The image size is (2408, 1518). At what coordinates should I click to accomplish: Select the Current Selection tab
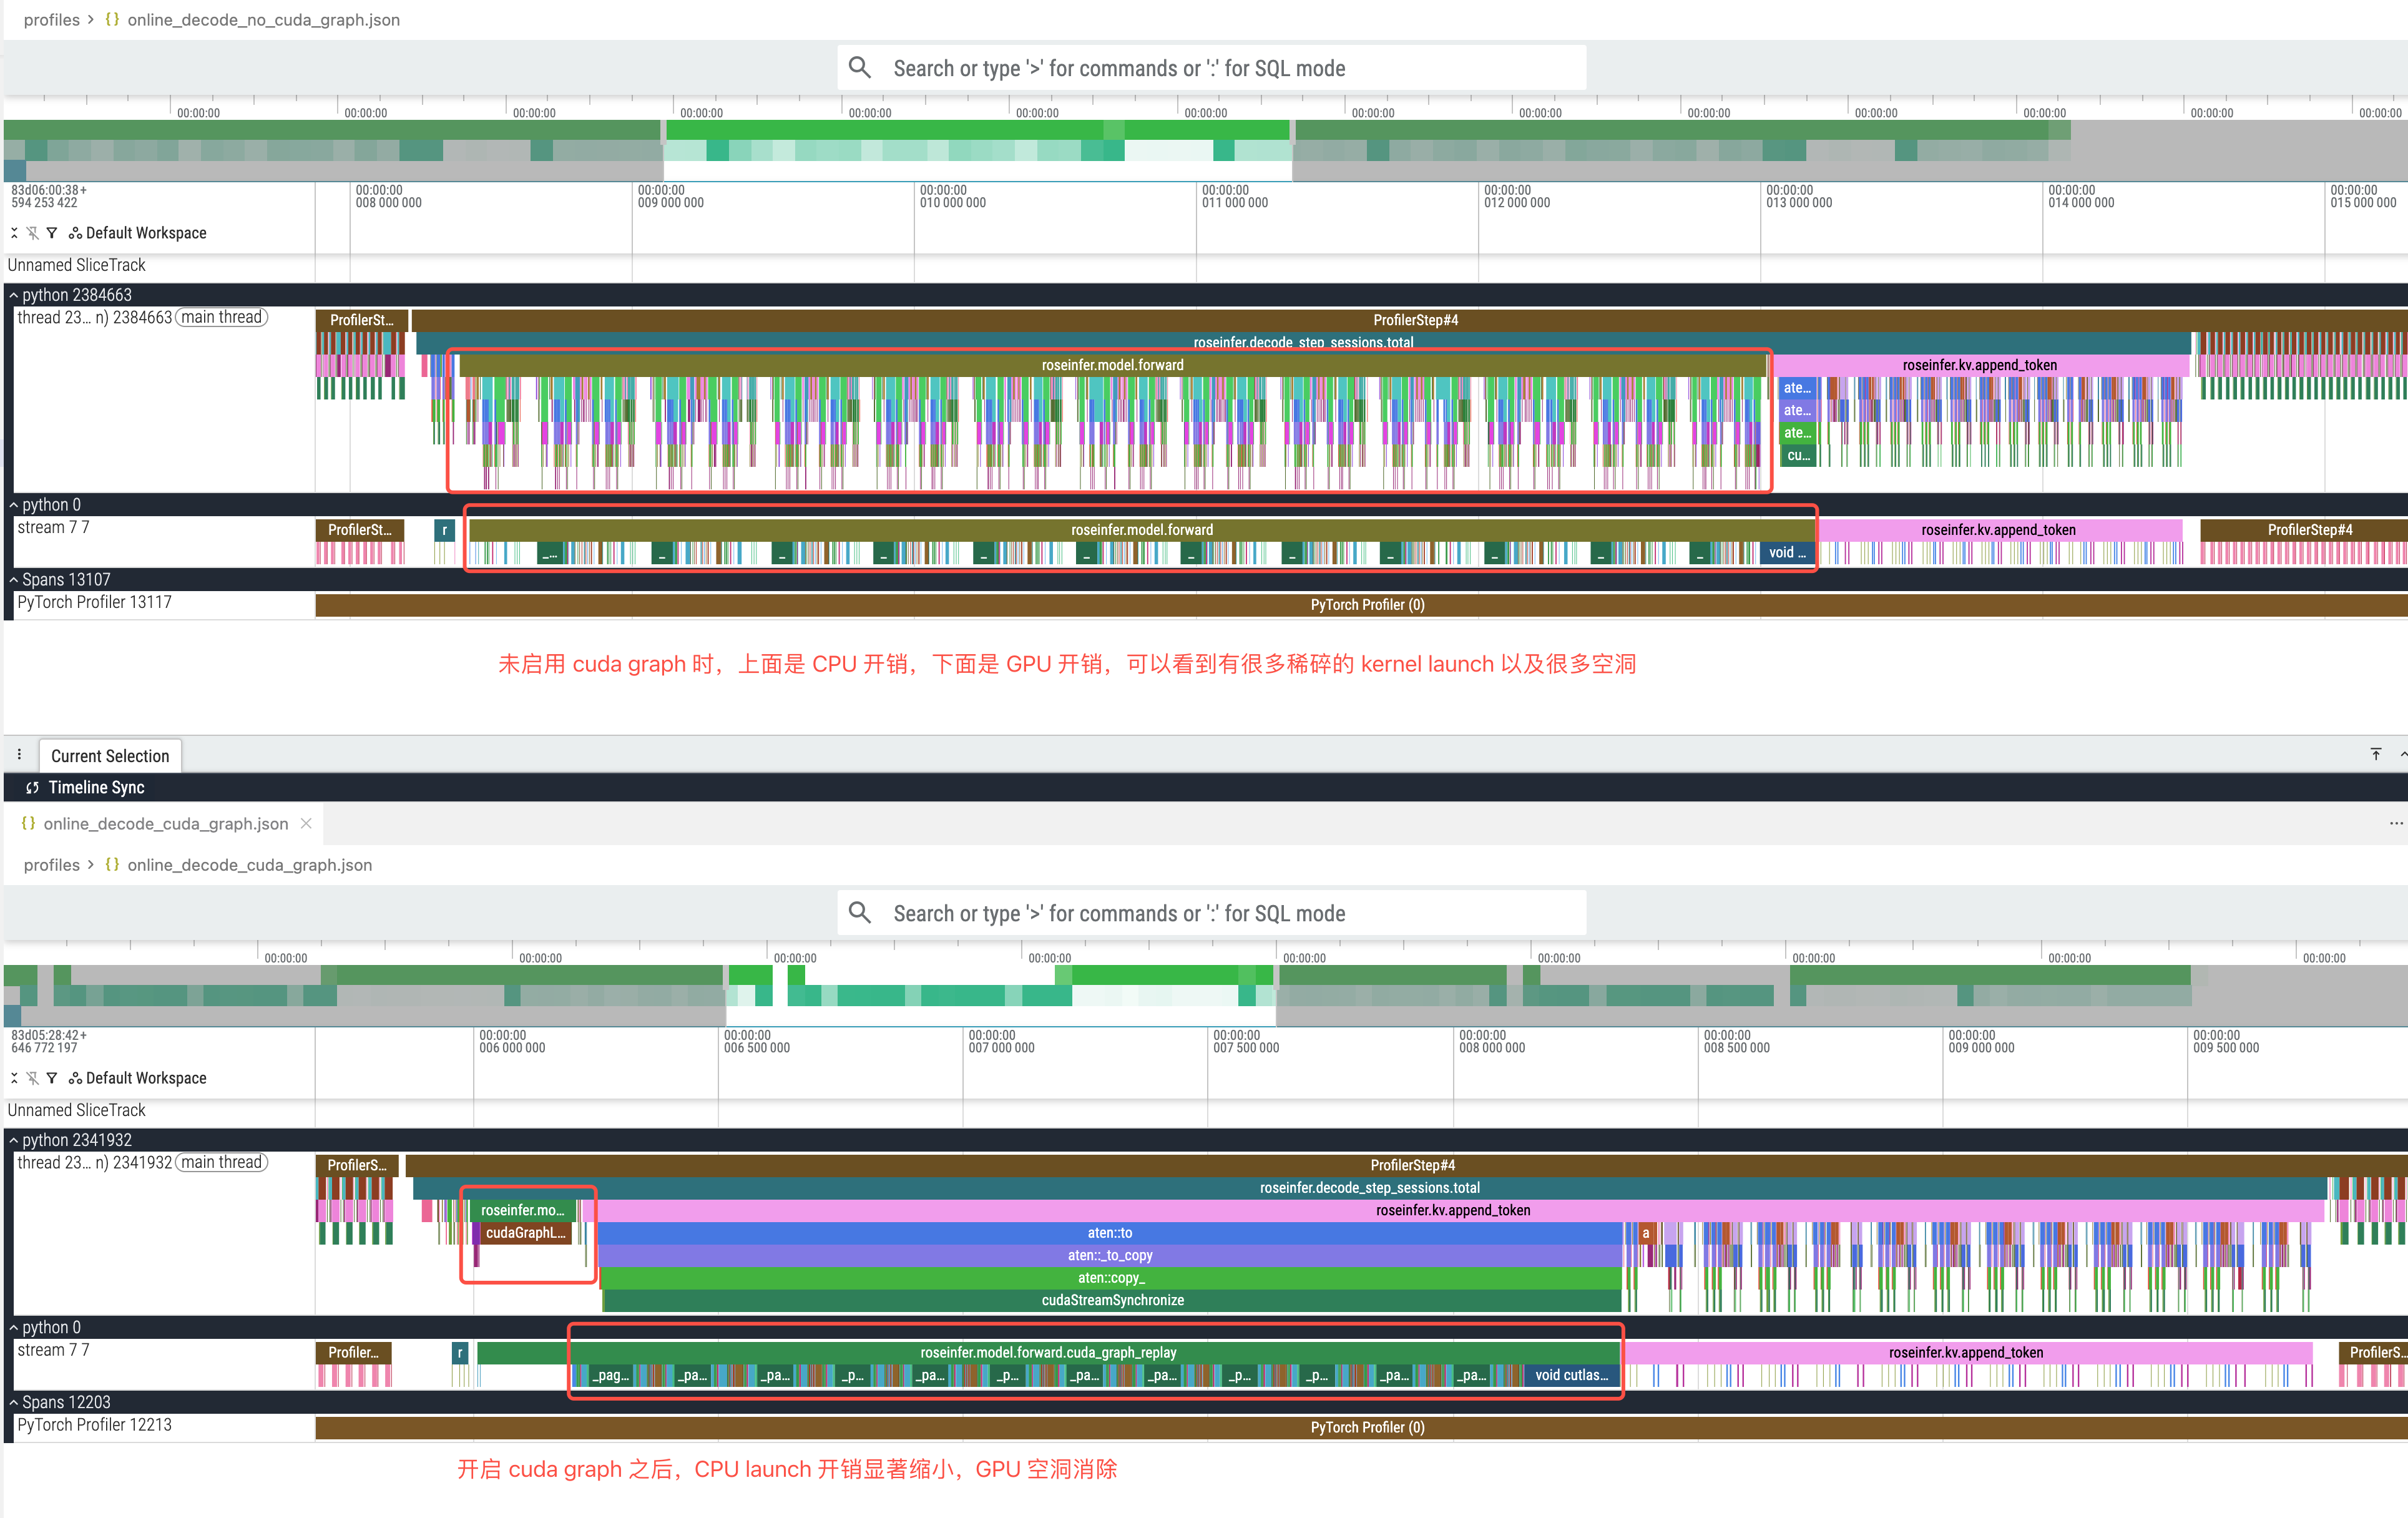[110, 756]
